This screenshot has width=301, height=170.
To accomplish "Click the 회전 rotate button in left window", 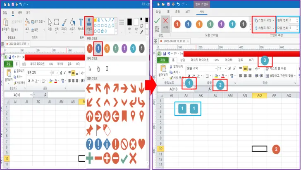I will pos(35,30).
